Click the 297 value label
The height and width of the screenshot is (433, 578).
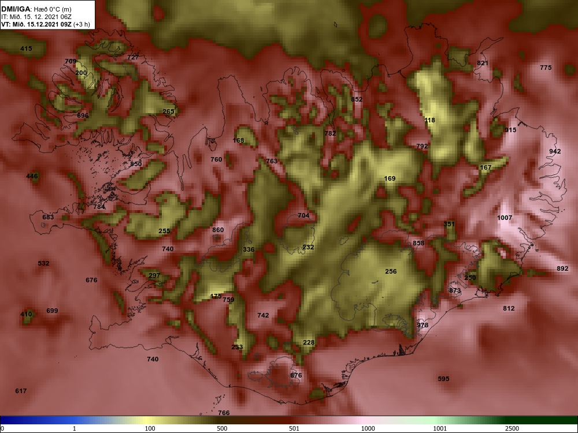(x=154, y=275)
